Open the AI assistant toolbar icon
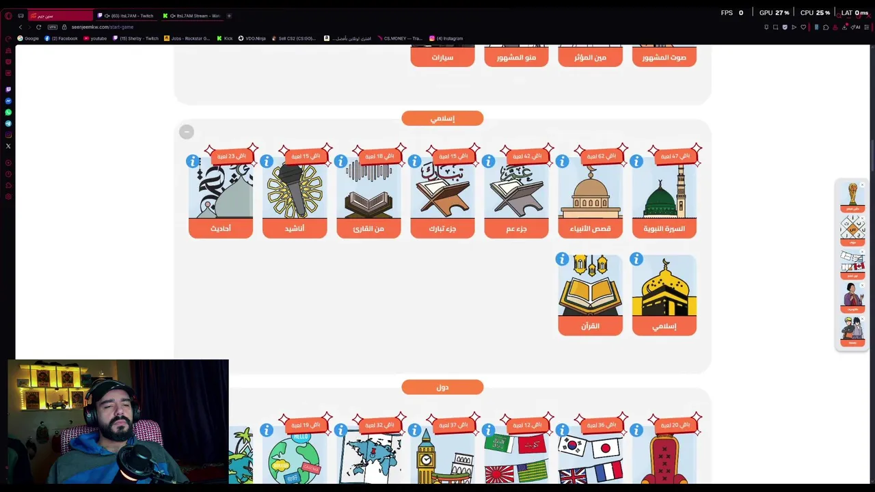 click(856, 27)
